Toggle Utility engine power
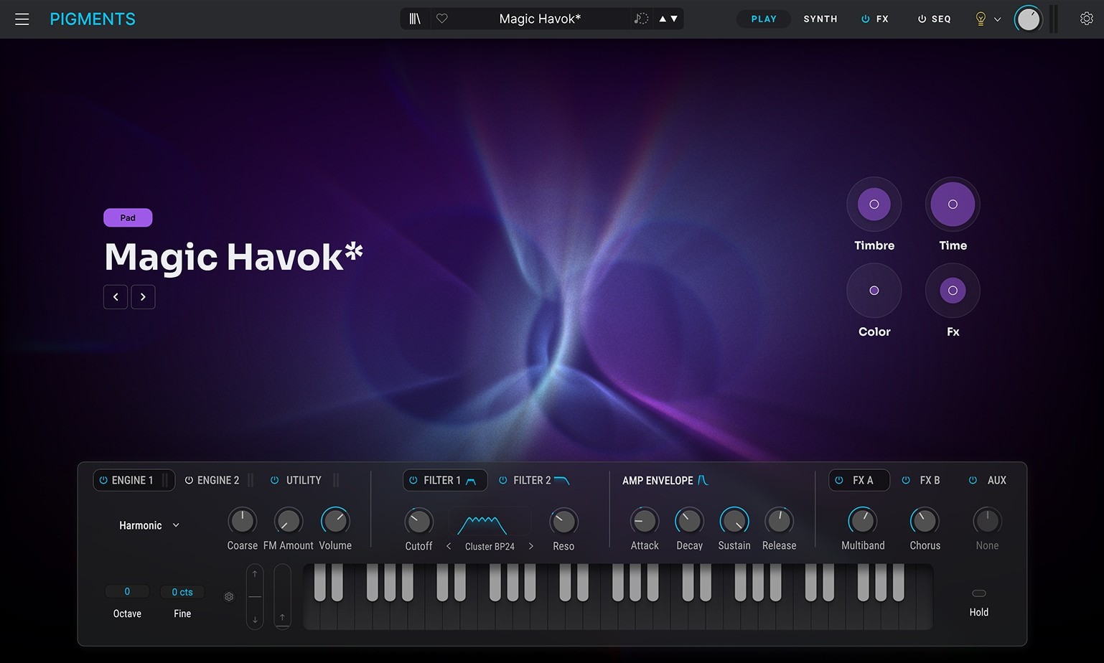1104x663 pixels. click(x=274, y=480)
